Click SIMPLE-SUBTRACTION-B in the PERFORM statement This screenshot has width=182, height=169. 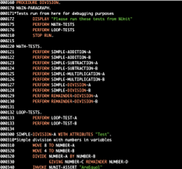pyautogui.click(x=74, y=68)
